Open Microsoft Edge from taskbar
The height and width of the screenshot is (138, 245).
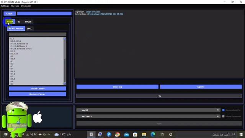point(153,135)
